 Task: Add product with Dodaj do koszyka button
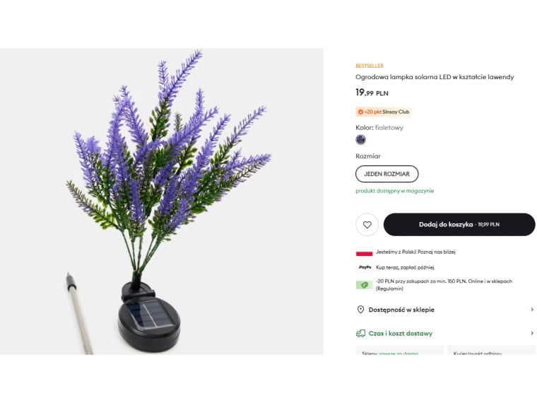click(x=459, y=224)
